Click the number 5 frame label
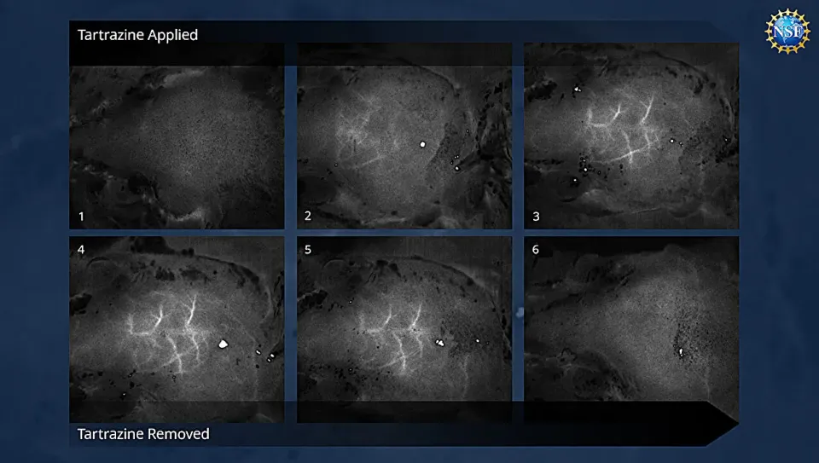 308,250
